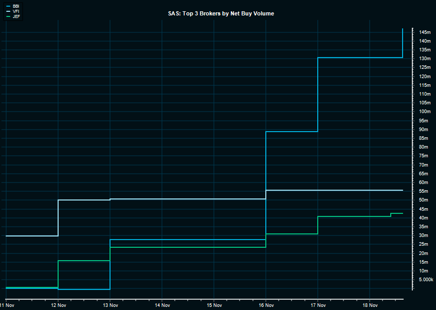This screenshot has width=436, height=310.
Task: Select the 16 Nov x-axis label
Action: (x=266, y=305)
